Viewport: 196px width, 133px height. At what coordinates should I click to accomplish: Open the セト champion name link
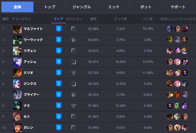[27, 117]
